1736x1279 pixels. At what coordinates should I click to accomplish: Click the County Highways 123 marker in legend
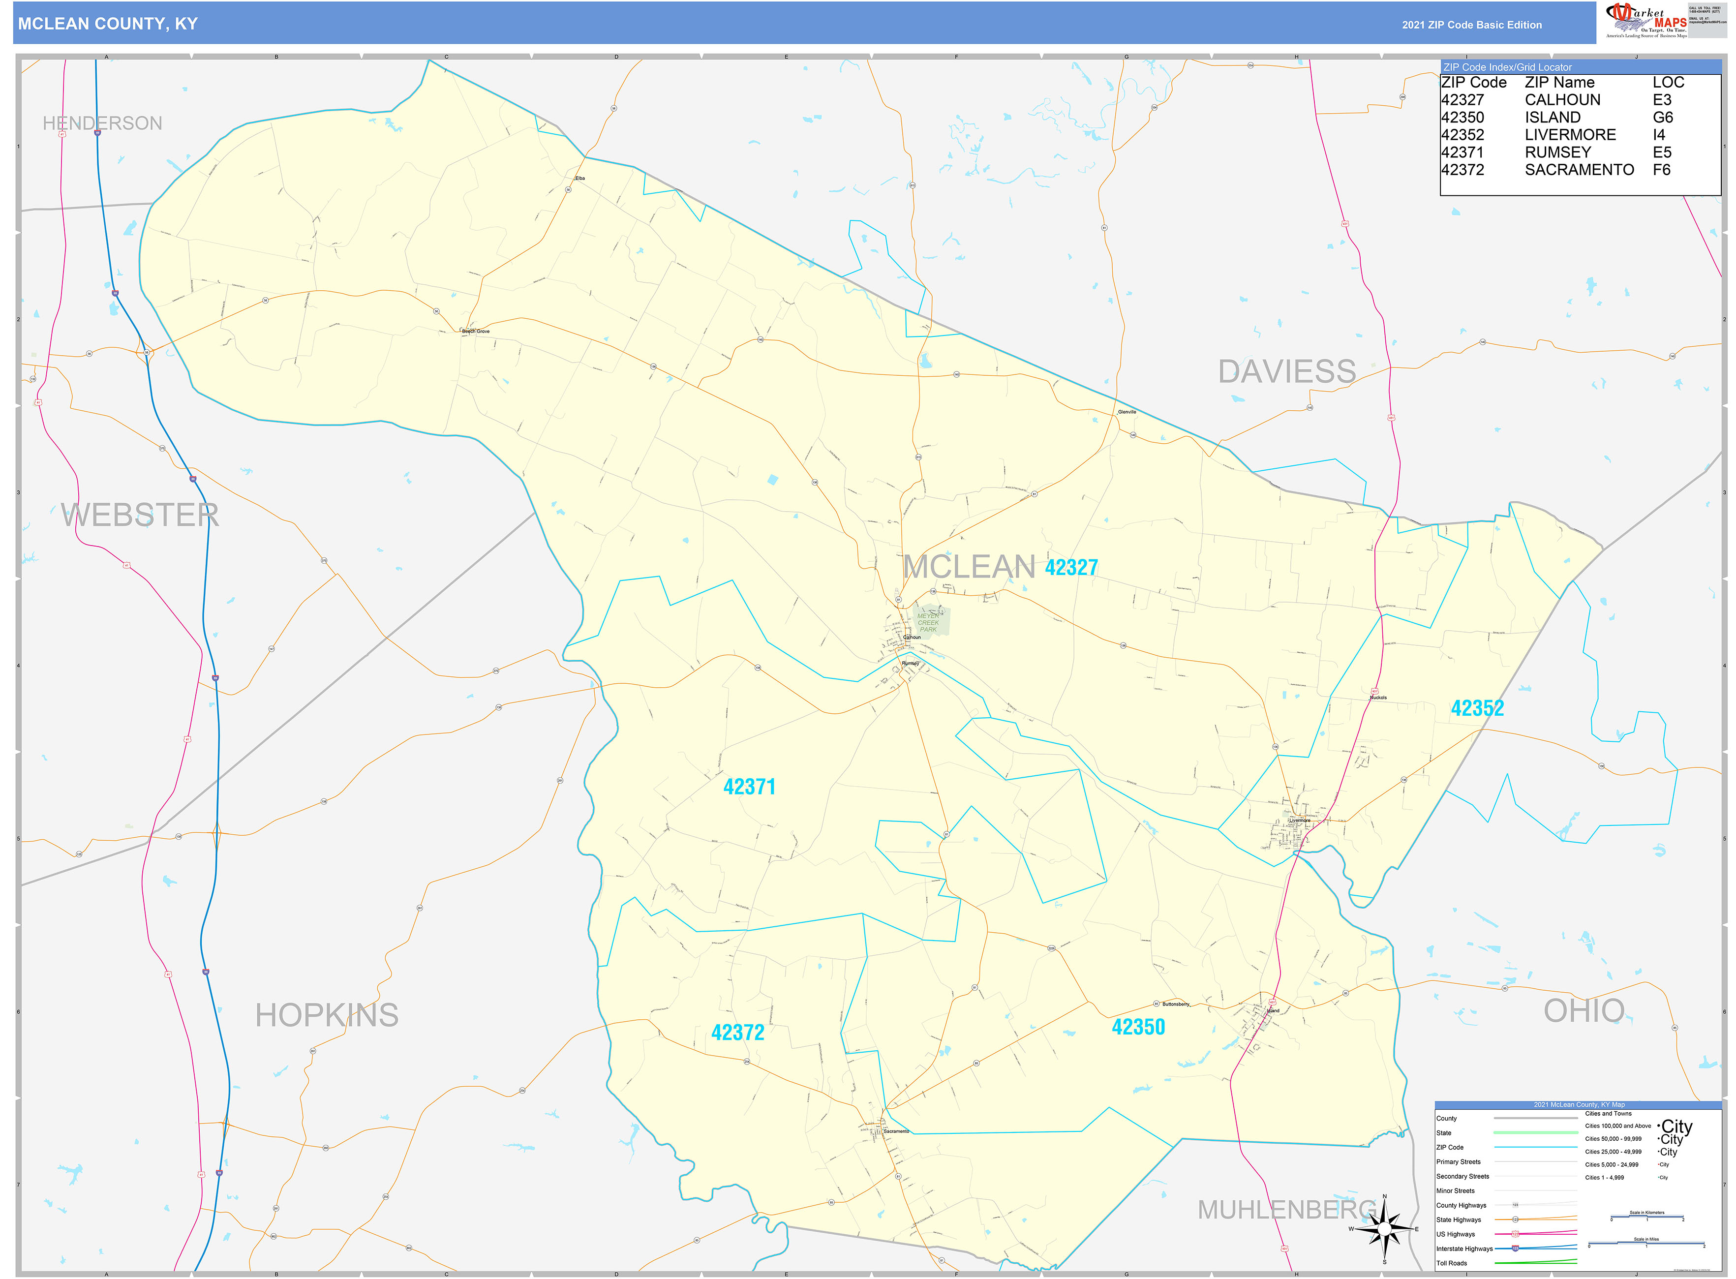click(1516, 1205)
